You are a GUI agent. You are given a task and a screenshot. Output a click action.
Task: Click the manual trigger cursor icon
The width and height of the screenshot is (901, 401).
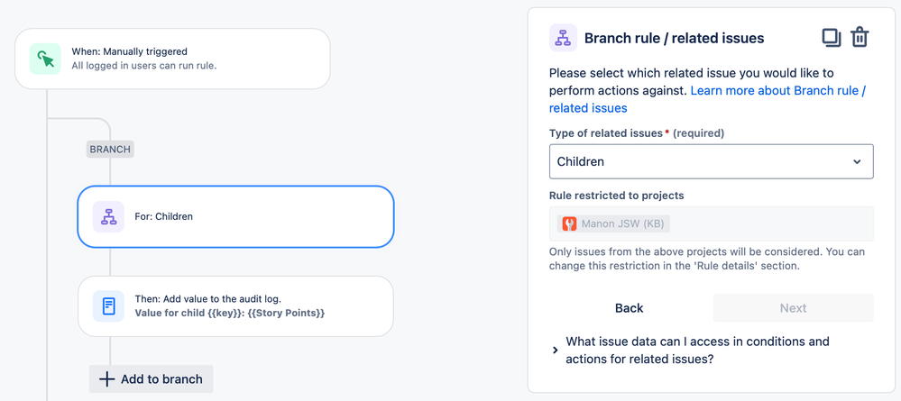(45, 59)
